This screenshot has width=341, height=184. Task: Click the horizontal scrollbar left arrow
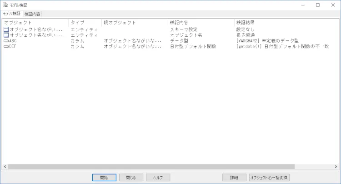(x=5, y=167)
